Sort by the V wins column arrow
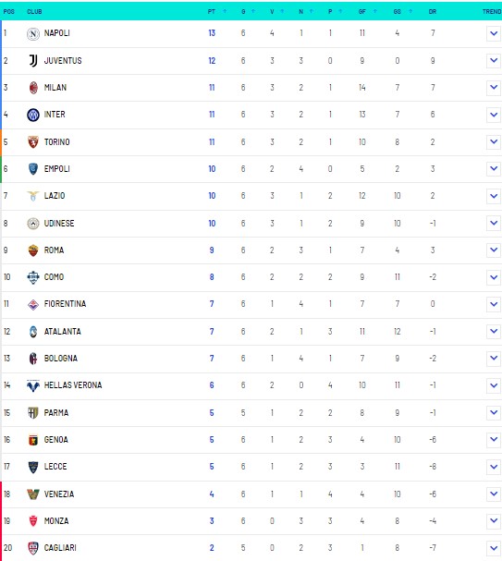Viewport: 502px width, 561px height. (x=282, y=11)
